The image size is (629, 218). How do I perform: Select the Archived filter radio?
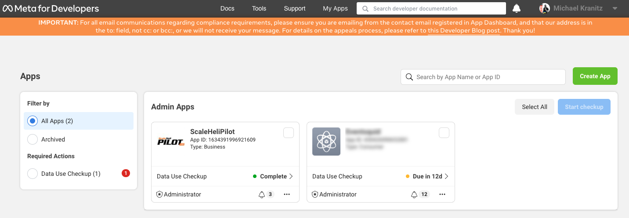(x=33, y=139)
